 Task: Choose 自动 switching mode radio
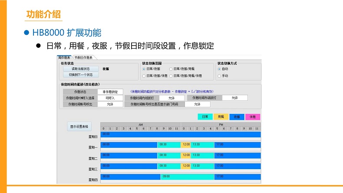coord(223,69)
